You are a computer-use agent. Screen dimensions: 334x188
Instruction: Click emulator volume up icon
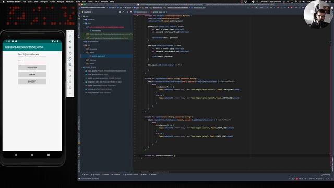[x=70, y=42]
